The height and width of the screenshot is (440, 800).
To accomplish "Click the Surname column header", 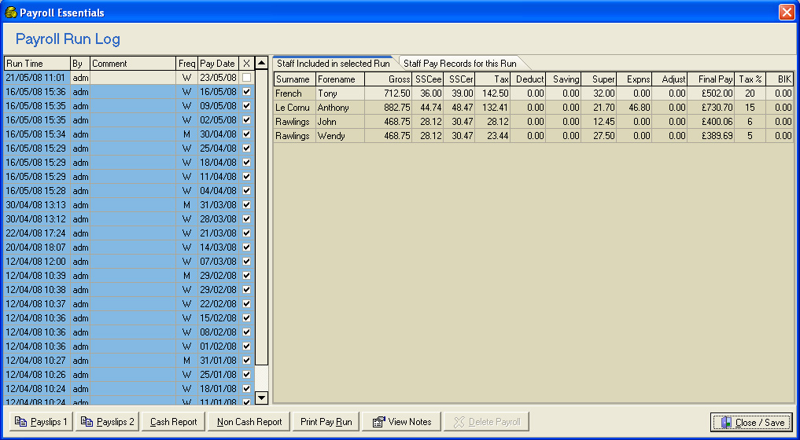I will tap(294, 79).
